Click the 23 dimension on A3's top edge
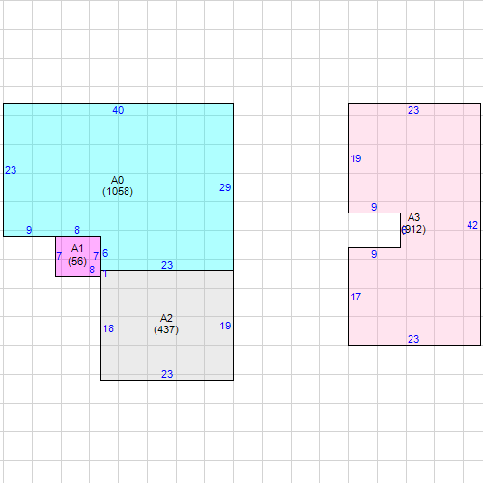 [413, 110]
